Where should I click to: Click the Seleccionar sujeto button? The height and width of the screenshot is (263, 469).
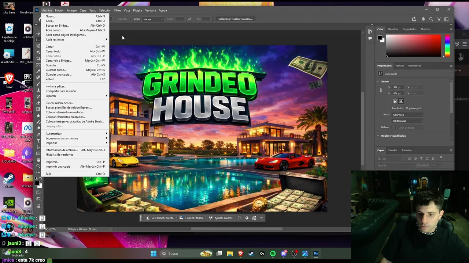point(159,218)
